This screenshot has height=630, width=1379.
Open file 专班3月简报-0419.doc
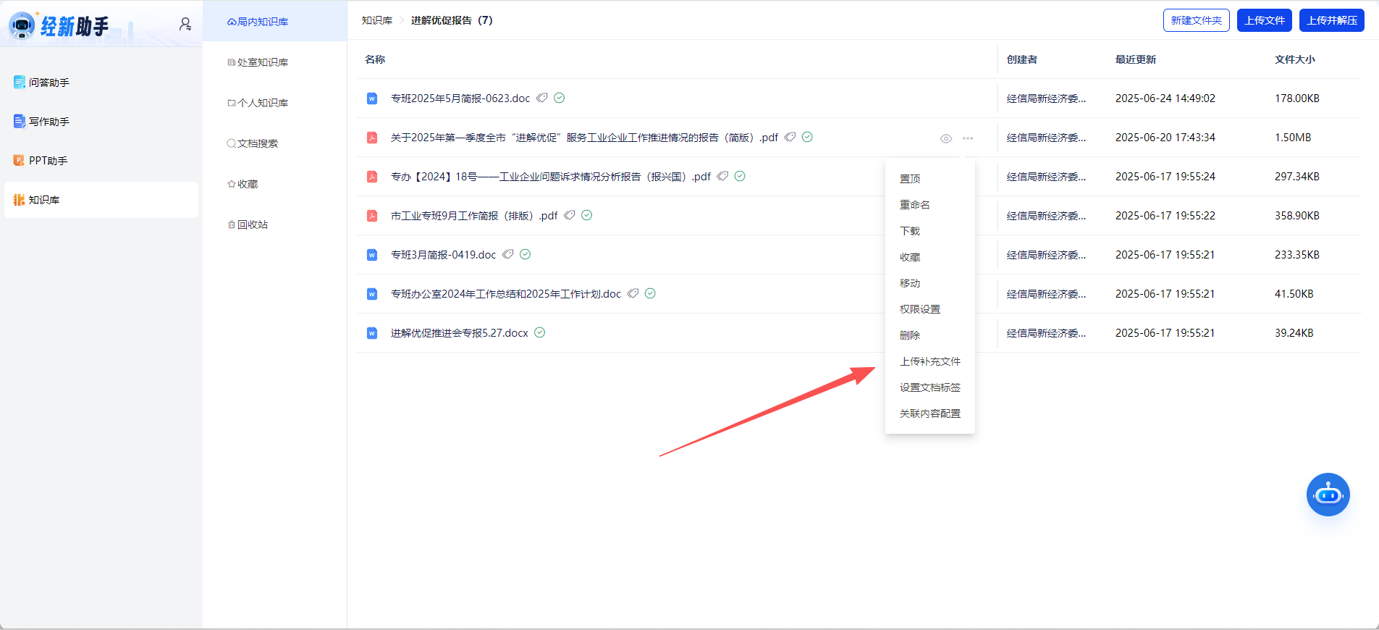(x=444, y=255)
